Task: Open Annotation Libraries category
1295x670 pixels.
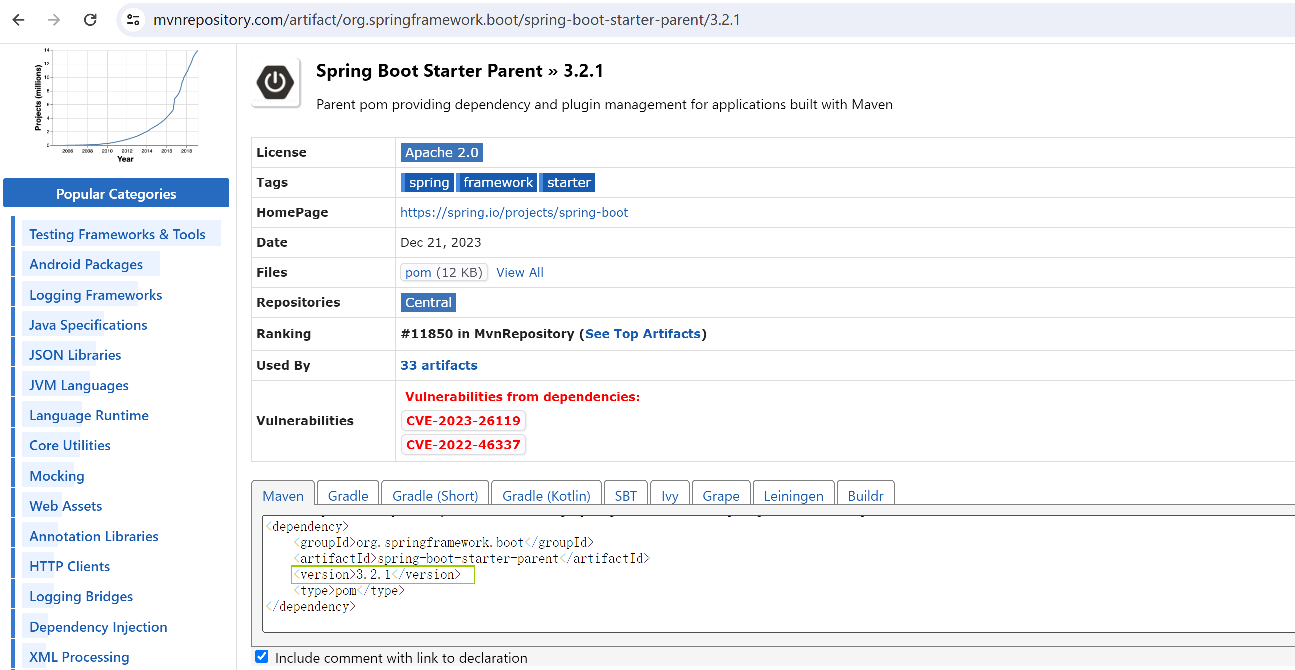Action: (x=94, y=537)
